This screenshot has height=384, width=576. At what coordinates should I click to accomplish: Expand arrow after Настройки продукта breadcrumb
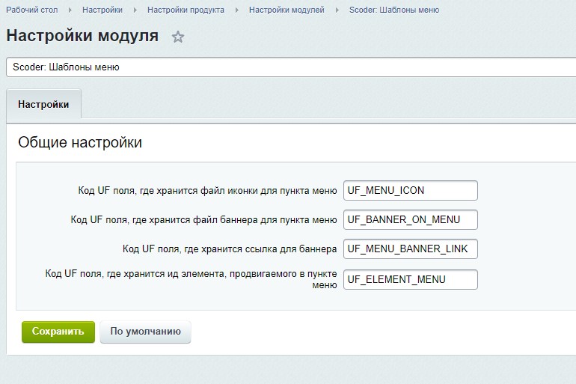point(238,10)
